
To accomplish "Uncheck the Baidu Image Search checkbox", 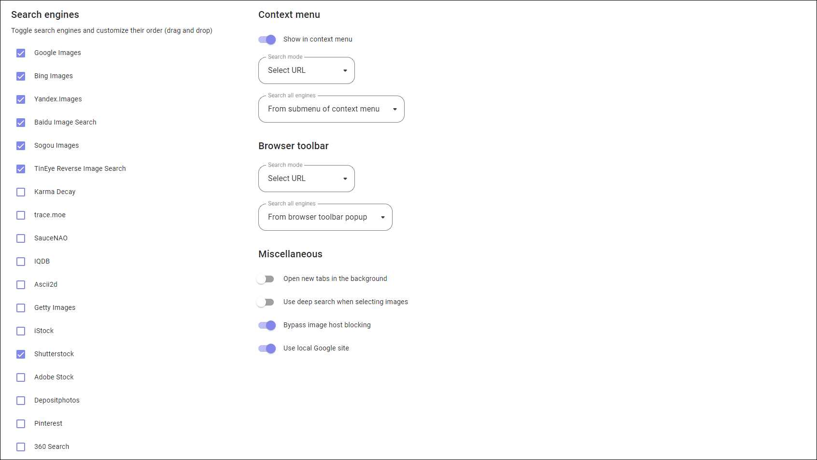I will pyautogui.click(x=21, y=123).
